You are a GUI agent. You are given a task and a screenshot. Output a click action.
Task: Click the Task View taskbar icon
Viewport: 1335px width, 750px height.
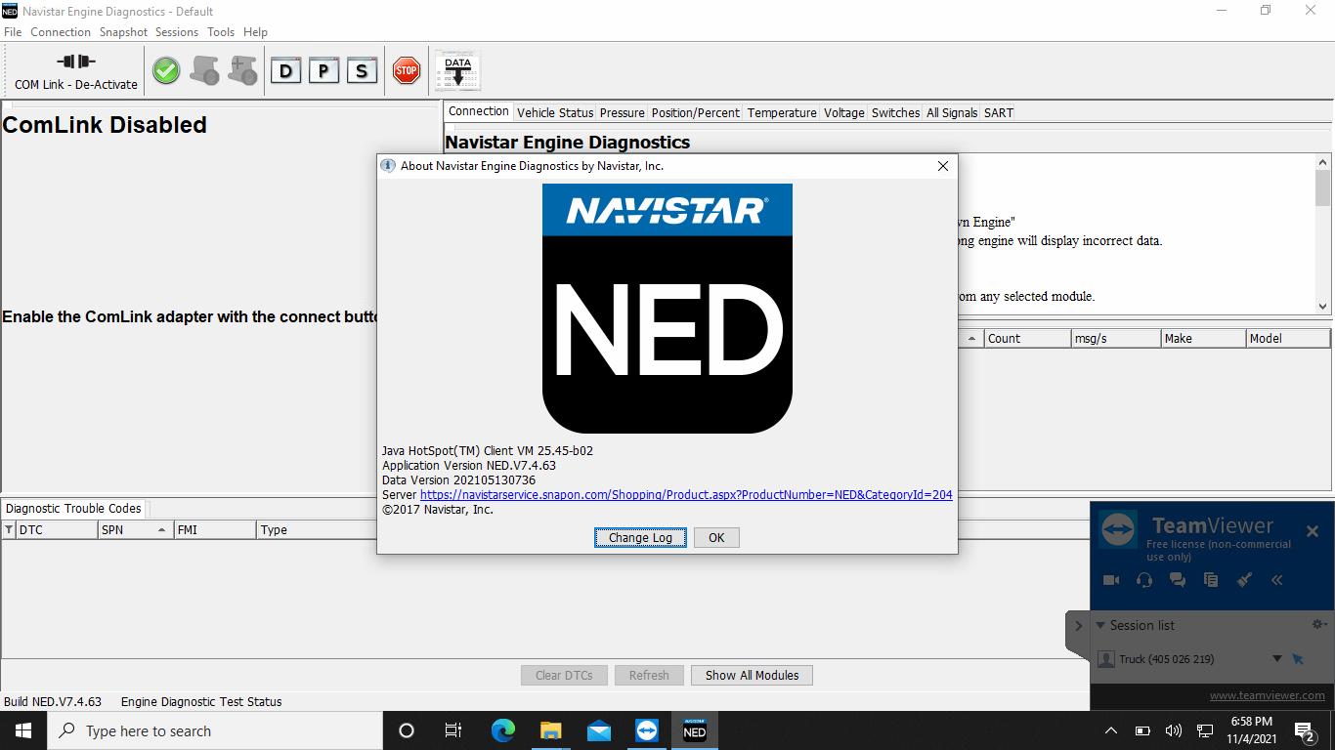coord(453,730)
